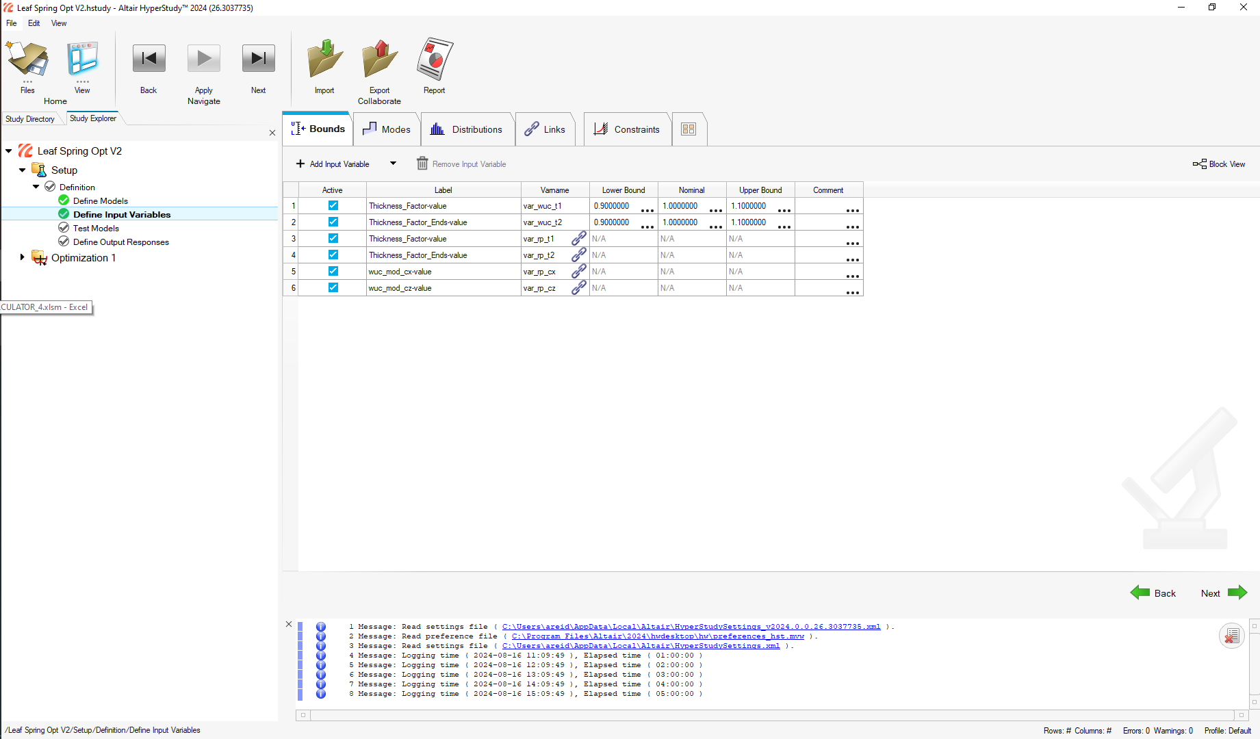
Task: Open the Edit menu
Action: [34, 23]
